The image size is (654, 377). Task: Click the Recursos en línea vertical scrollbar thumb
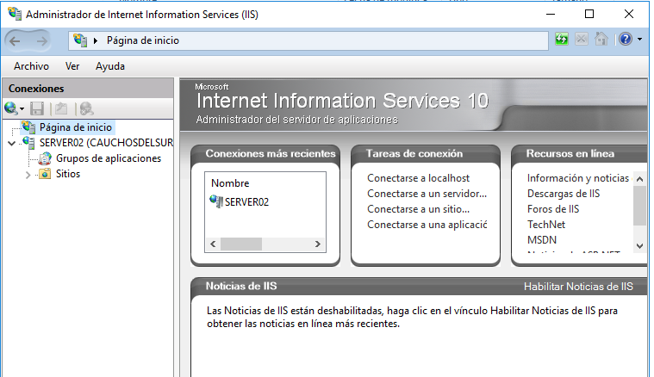pos(640,206)
